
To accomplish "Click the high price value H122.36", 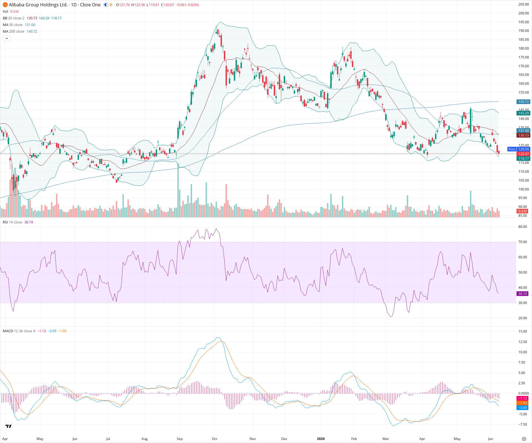I will point(138,5).
